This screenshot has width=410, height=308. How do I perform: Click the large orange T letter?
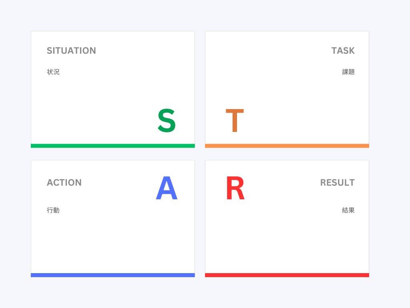[x=235, y=121]
